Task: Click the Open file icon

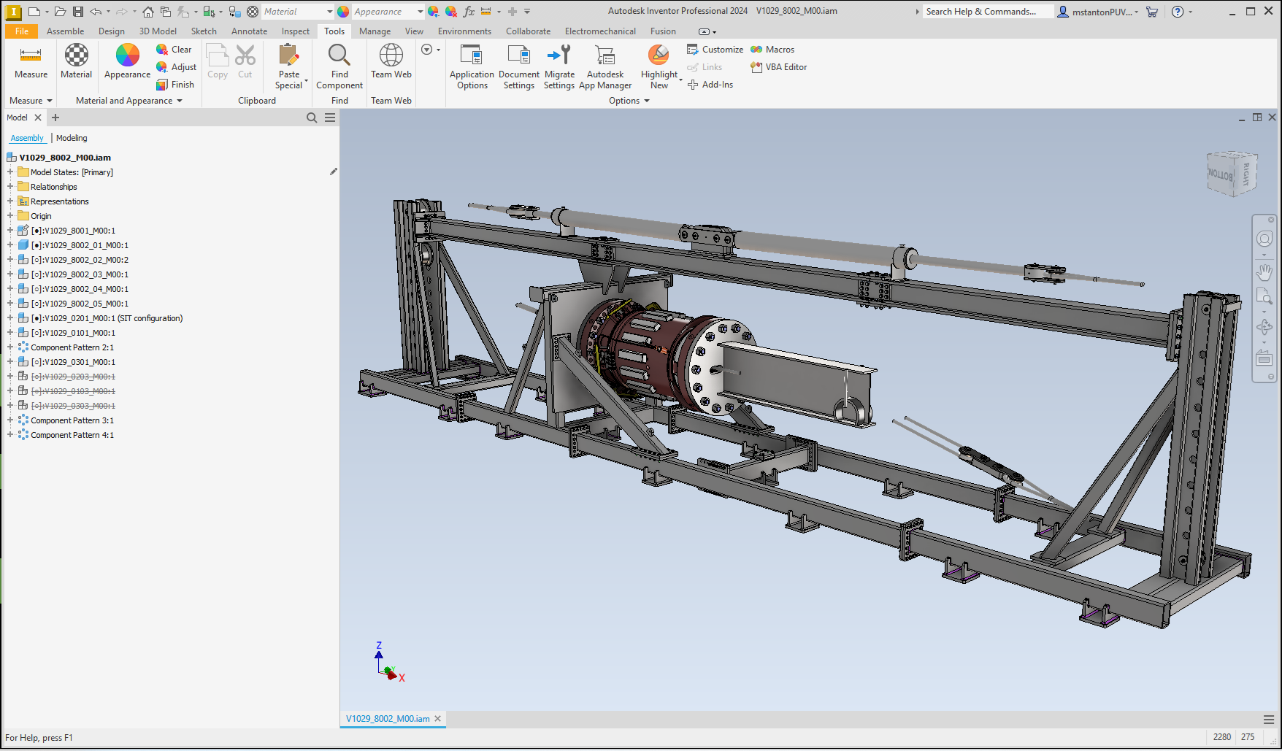Action: [x=61, y=12]
